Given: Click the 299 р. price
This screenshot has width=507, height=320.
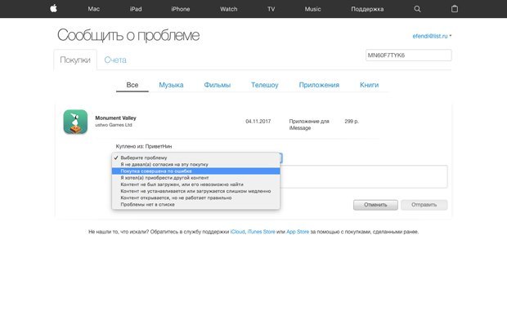Looking at the screenshot, I should coord(352,122).
